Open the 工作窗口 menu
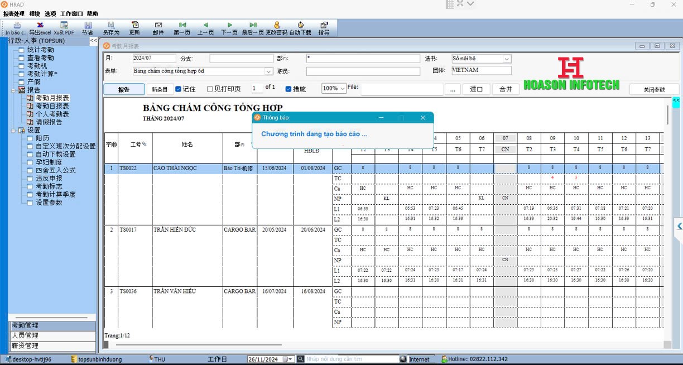This screenshot has width=683, height=365. coord(71,13)
